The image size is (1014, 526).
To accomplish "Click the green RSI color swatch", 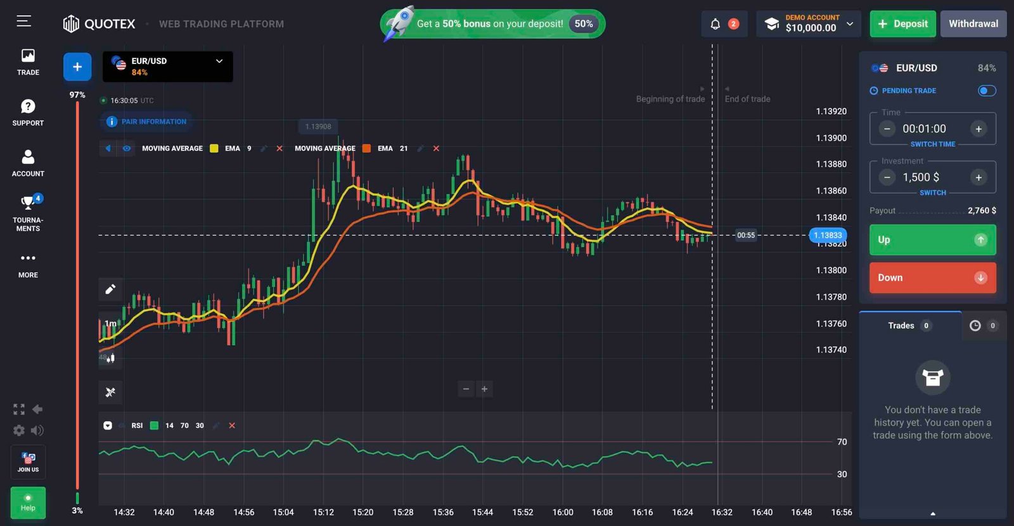I will point(154,426).
